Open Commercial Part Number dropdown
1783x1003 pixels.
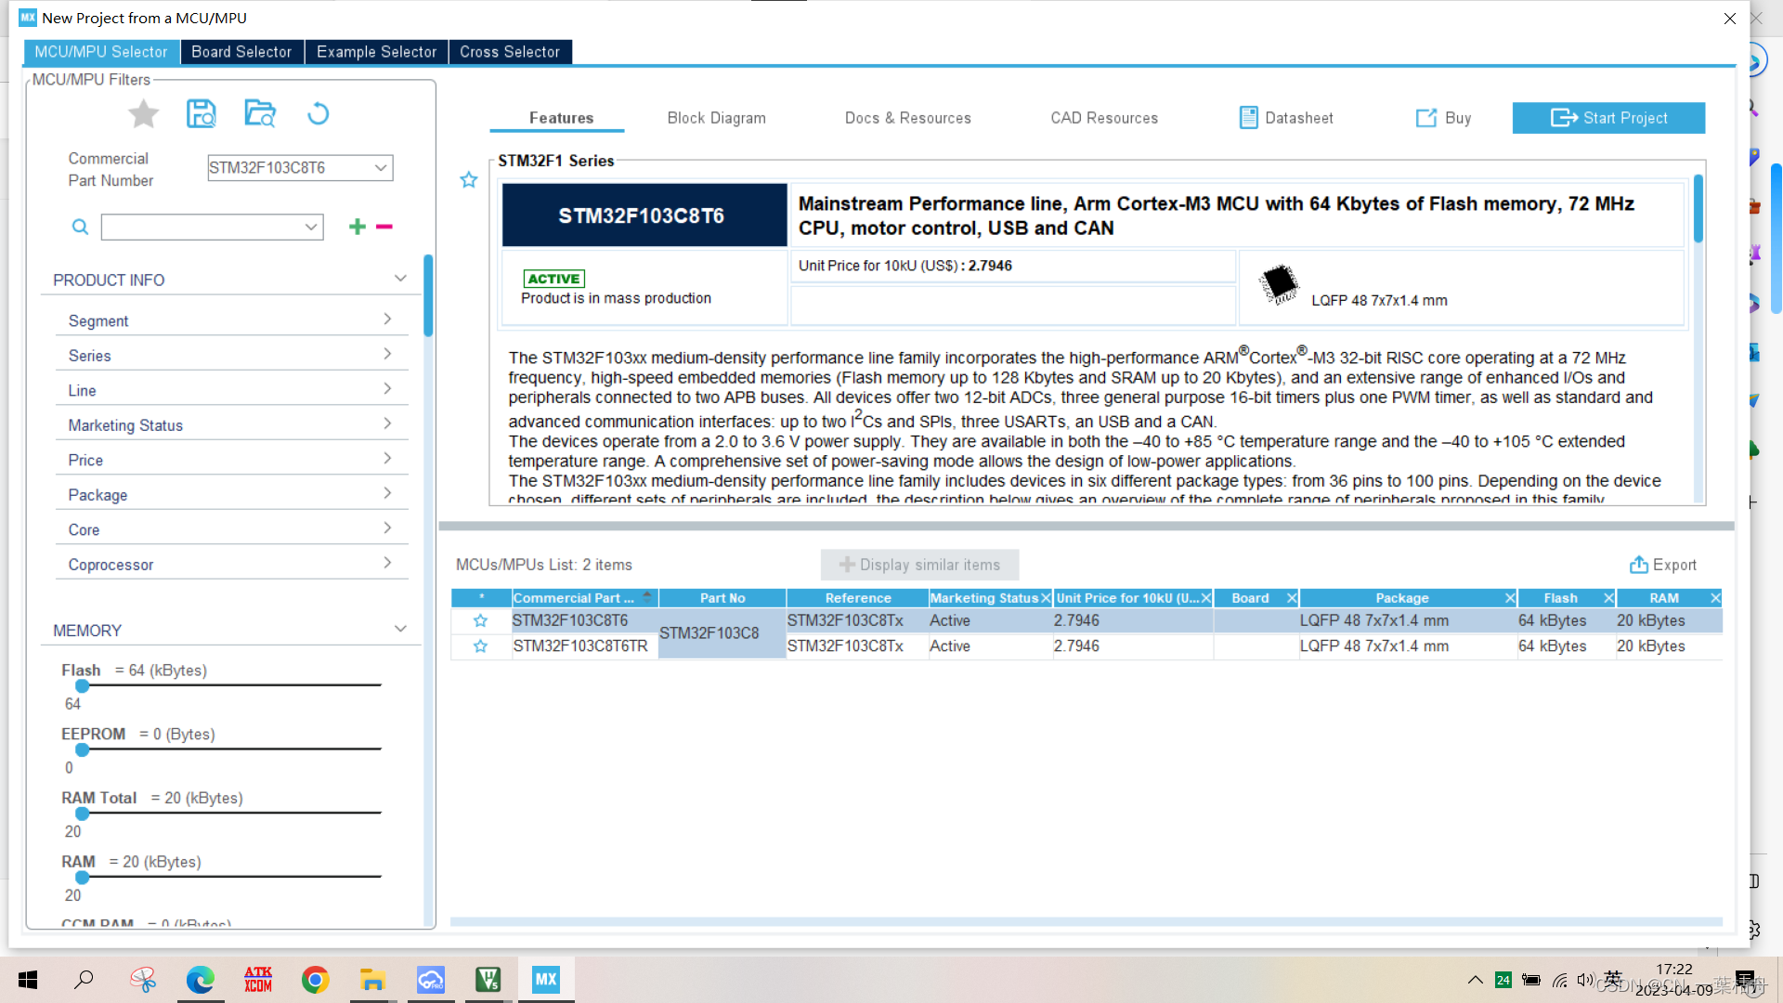click(380, 168)
